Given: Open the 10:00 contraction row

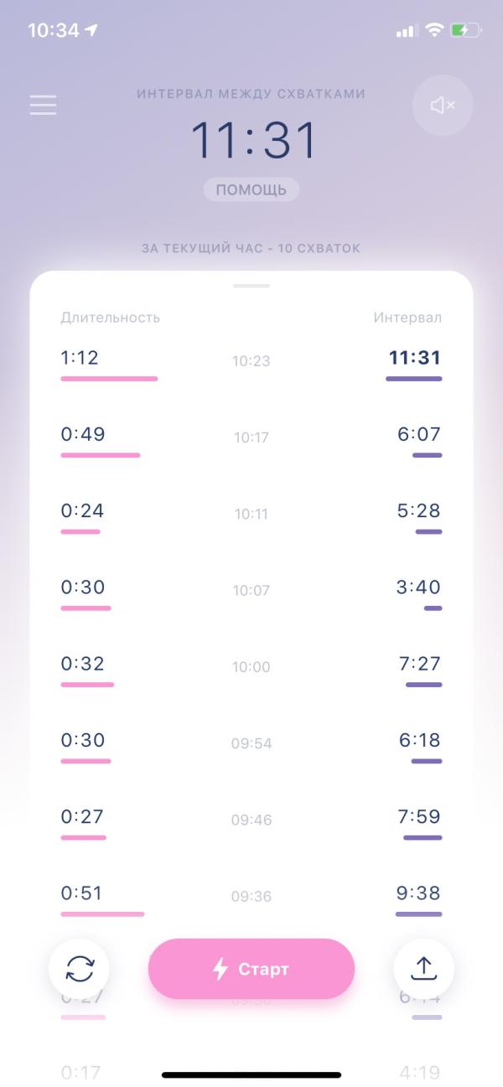Looking at the screenshot, I should [x=251, y=667].
